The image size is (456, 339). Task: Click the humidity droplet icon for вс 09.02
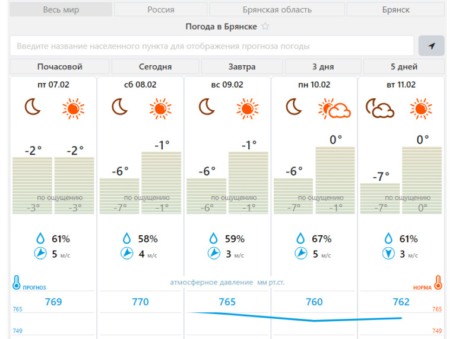tap(214, 239)
